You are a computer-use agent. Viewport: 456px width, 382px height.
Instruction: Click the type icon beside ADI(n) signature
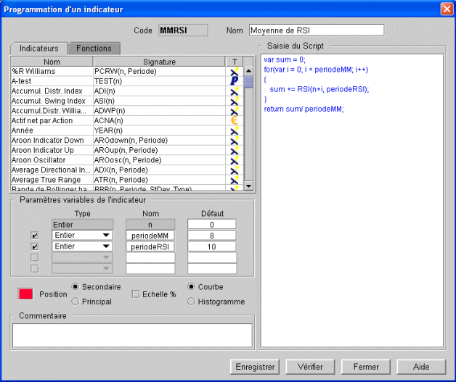[x=235, y=91]
